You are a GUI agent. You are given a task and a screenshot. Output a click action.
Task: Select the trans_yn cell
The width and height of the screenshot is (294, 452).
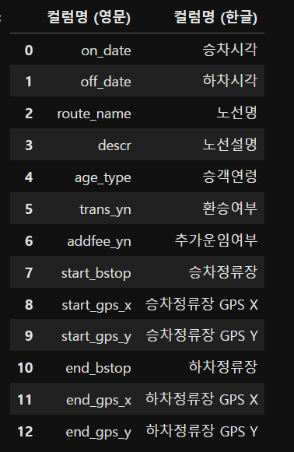105,209
